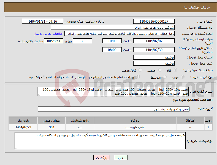Toggle the اسناد خزانه اسلامی payment checkbox

(138, 77)
